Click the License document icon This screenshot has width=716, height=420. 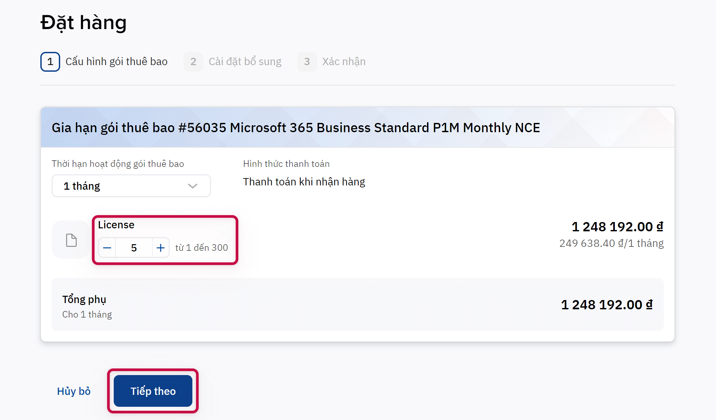(71, 240)
